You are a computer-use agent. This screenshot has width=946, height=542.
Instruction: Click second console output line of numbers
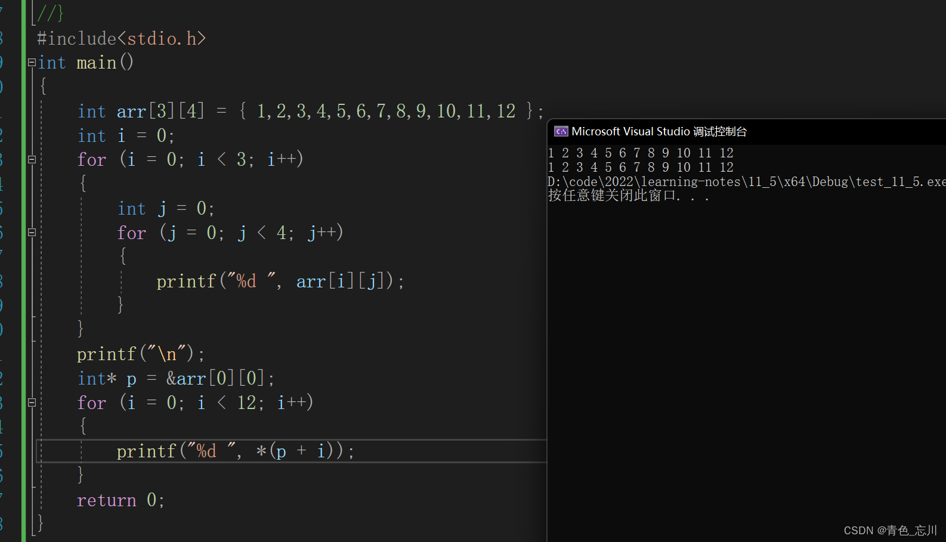coord(641,168)
